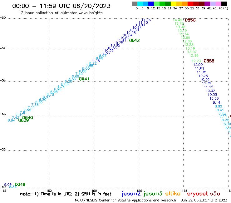Click the 'jason2' satellite legend label
Viewport: 231px width, 203px height.
coord(131,194)
